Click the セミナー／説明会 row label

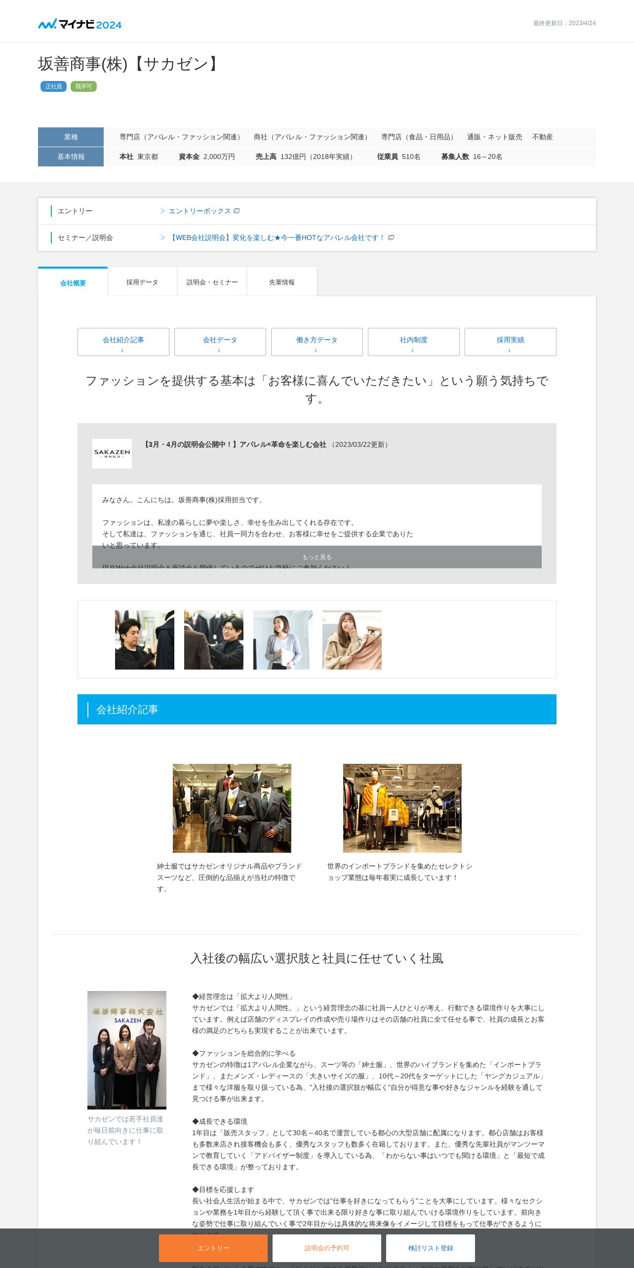pos(85,238)
